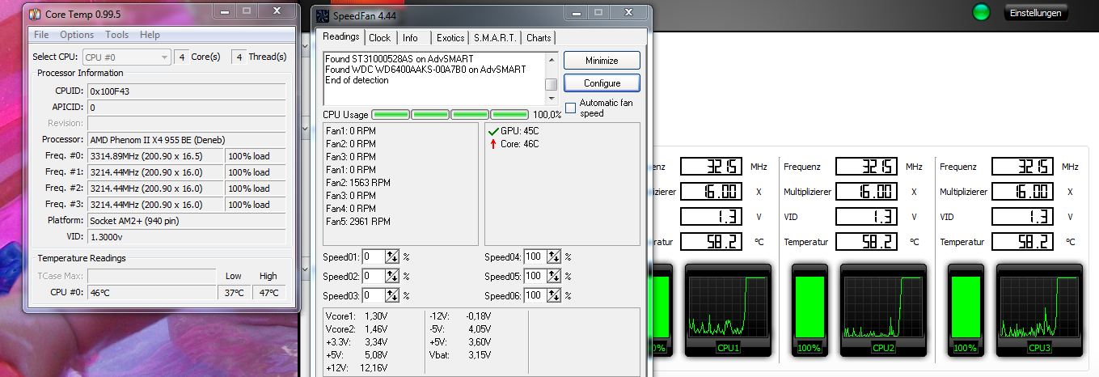Viewport: 1099px width, 377px height.
Task: Open the Options menu in Core Temp
Action: [77, 35]
